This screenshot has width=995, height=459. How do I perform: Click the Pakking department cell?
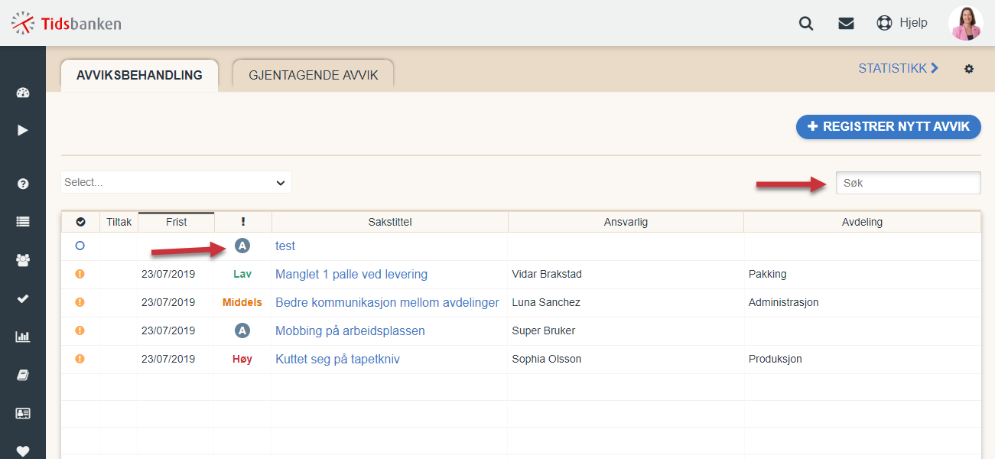pyautogui.click(x=767, y=274)
